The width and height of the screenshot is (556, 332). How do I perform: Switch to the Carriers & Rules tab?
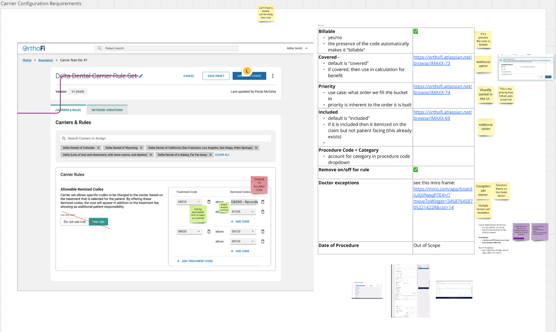(x=68, y=110)
